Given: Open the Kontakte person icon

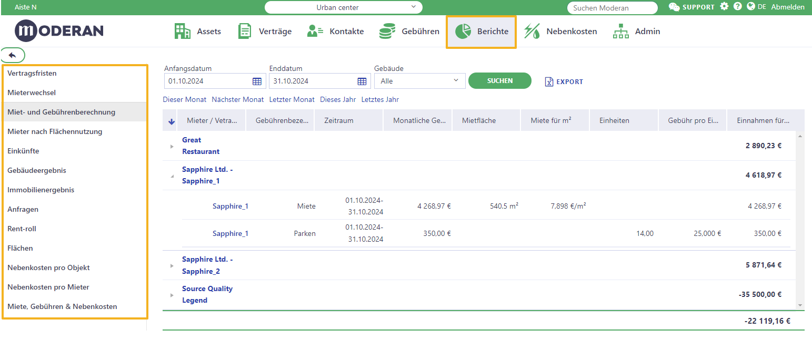Looking at the screenshot, I should 315,31.
